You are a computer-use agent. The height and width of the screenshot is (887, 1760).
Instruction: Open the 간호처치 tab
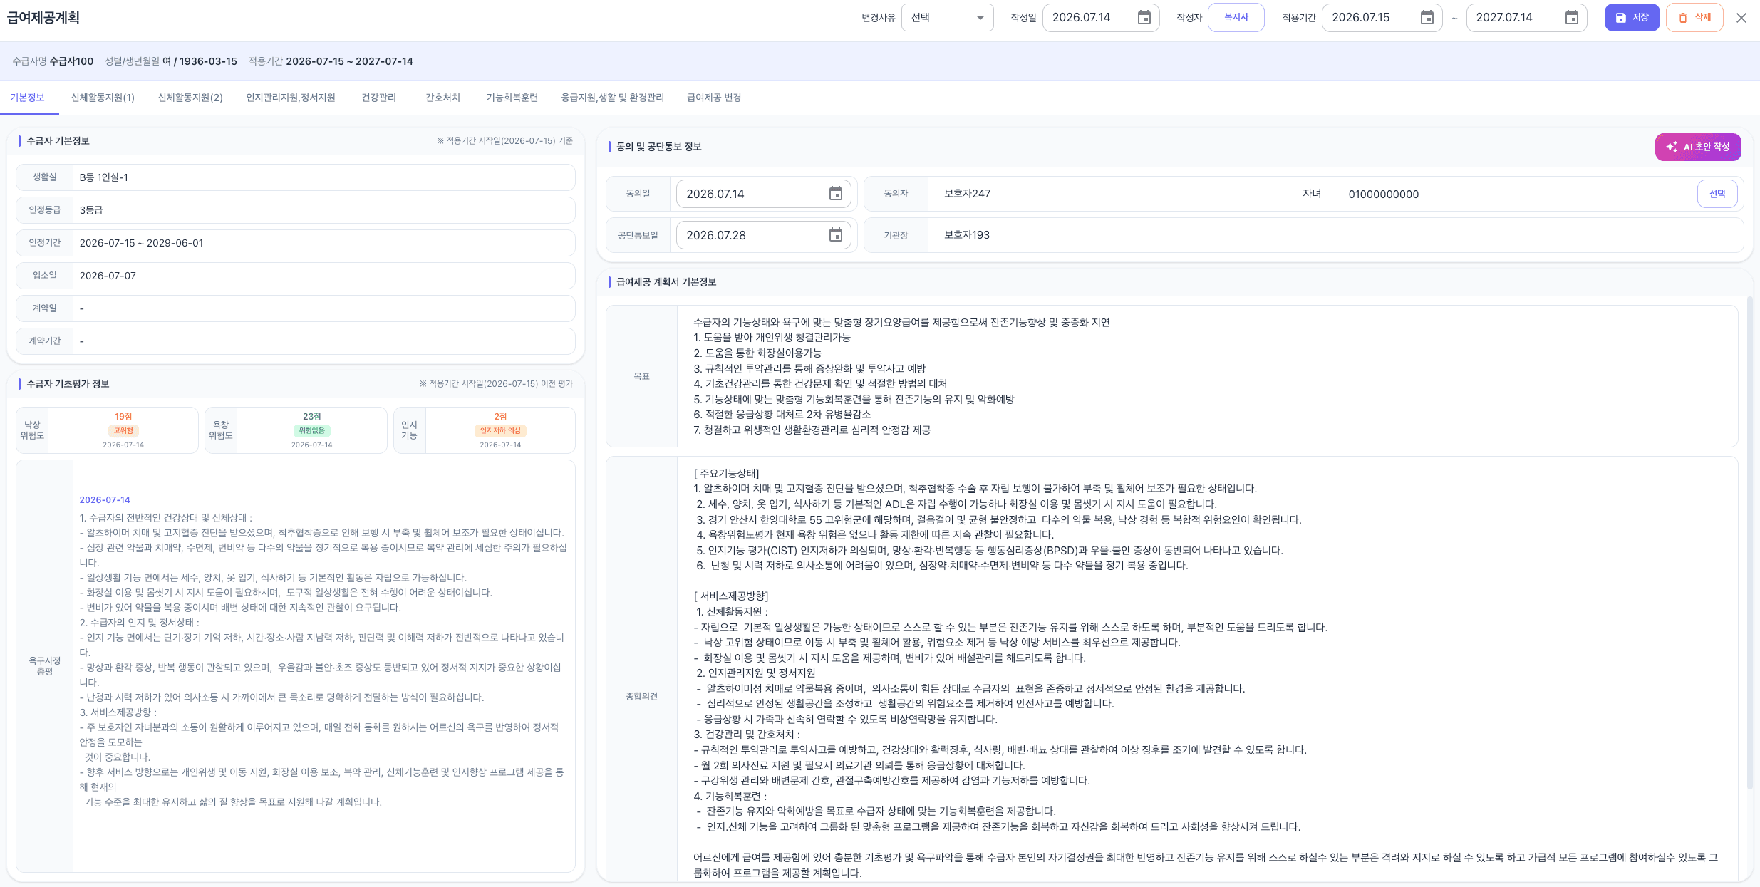pyautogui.click(x=442, y=98)
